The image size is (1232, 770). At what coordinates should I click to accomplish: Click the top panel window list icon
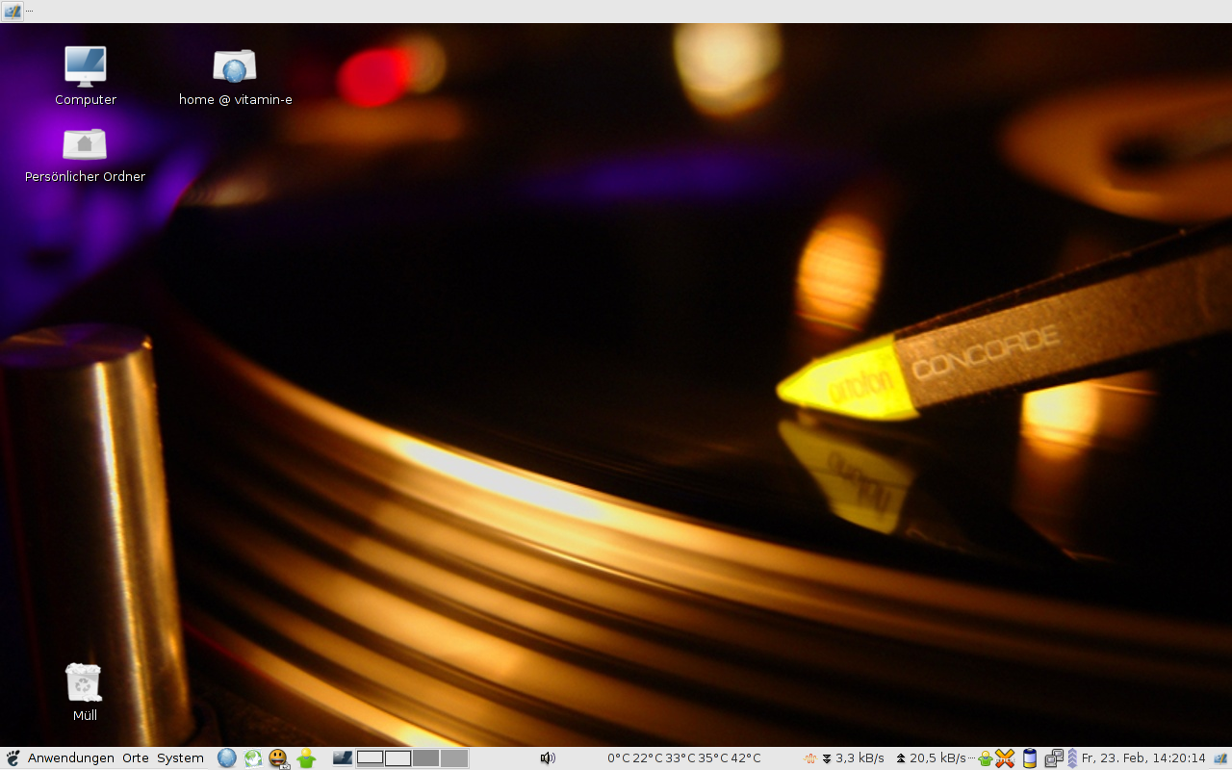[13, 11]
